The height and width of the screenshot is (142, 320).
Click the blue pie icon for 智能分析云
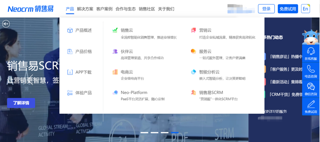(193, 72)
